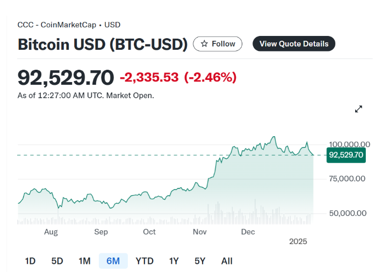The image size is (382, 272).
Task: Select the 5D time range
Action: 57,261
